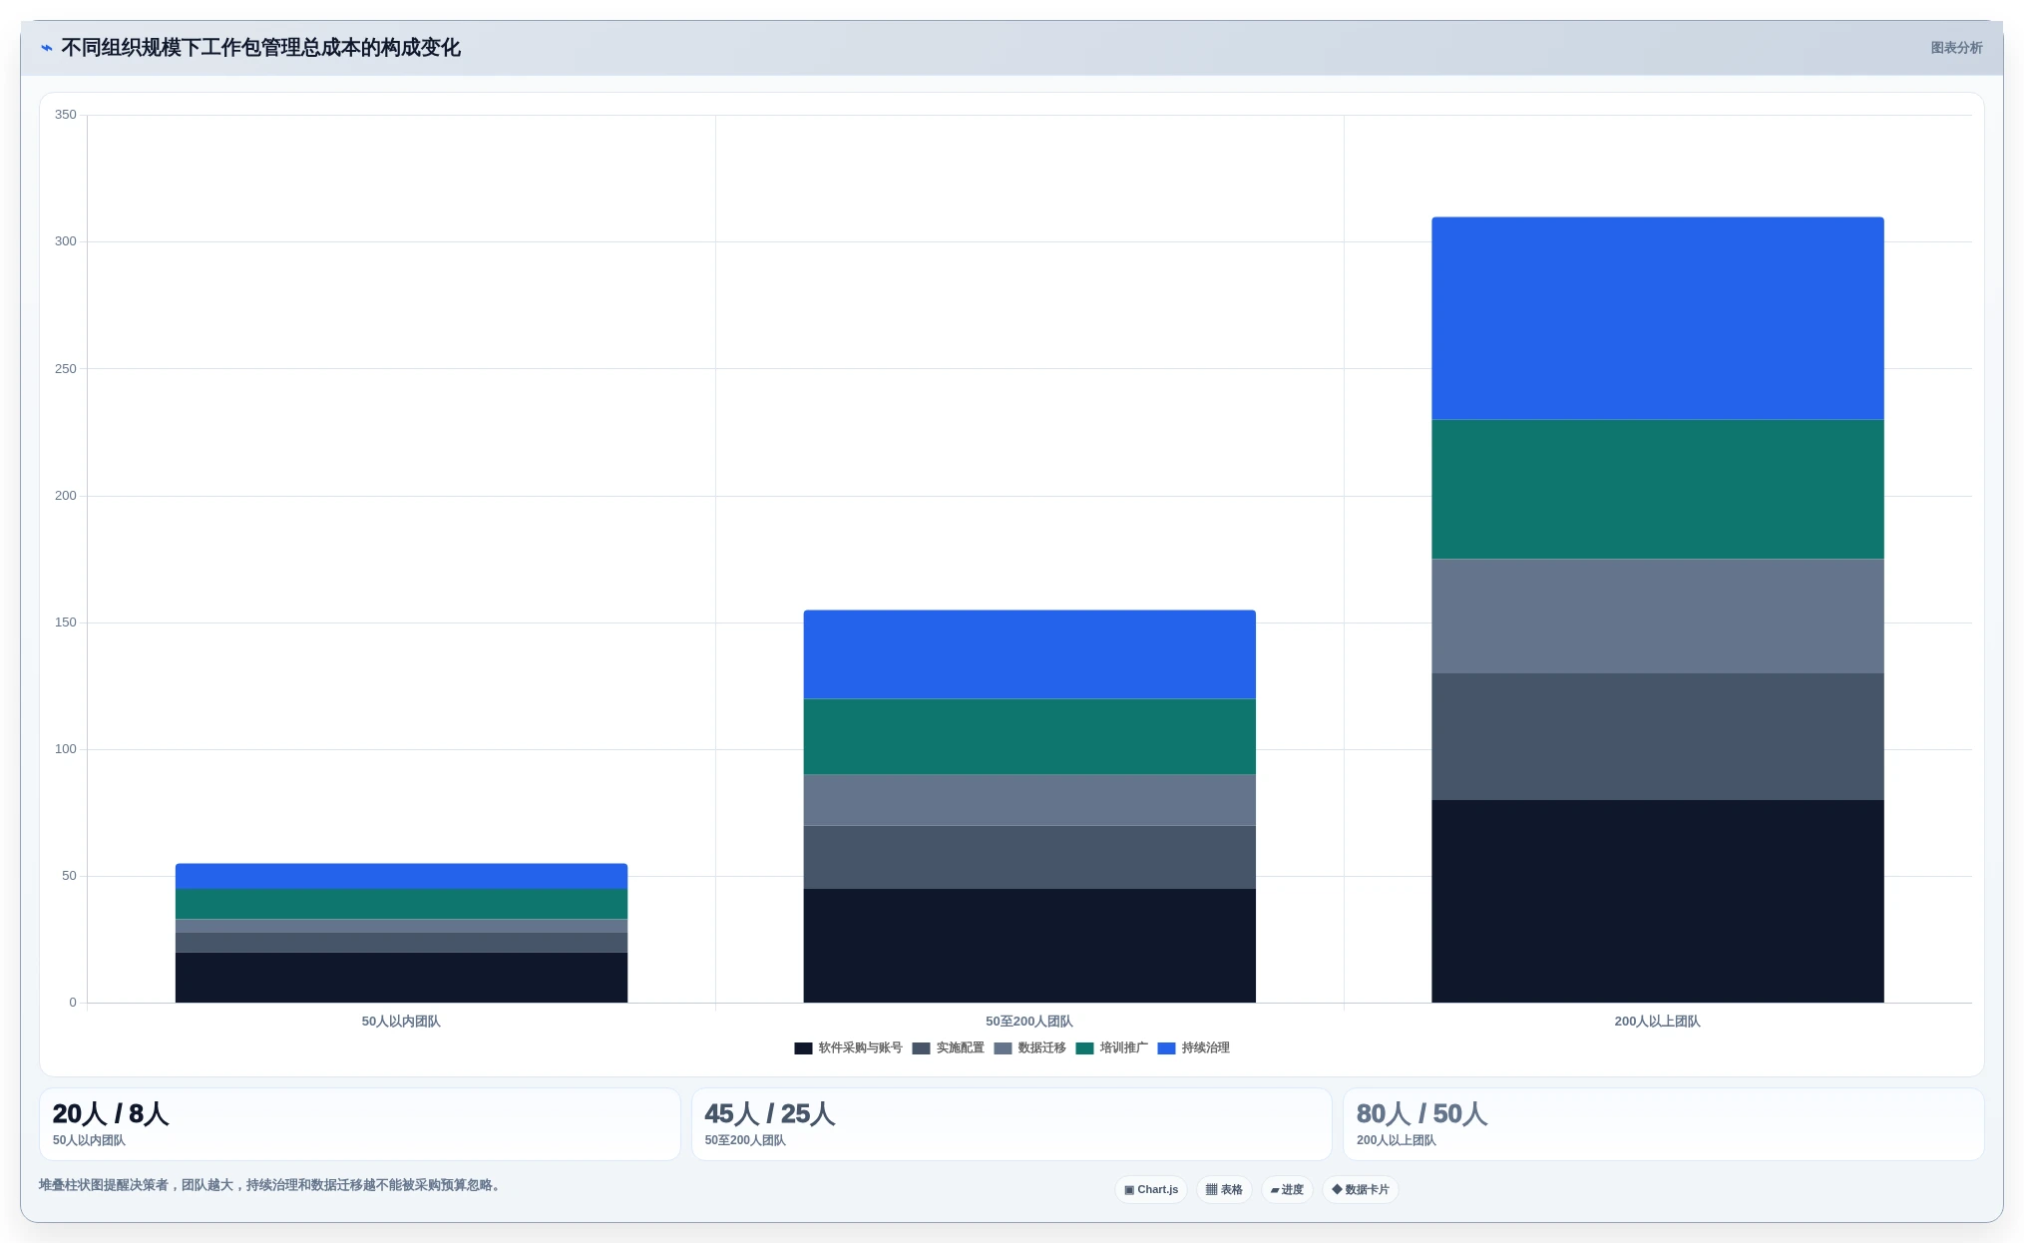This screenshot has width=2024, height=1243.
Task: Click the 实施配置 segment of 200人以上团队 bar
Action: pyautogui.click(x=1657, y=736)
